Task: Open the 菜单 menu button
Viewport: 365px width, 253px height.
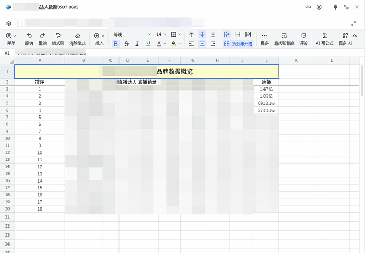Action: (x=11, y=39)
